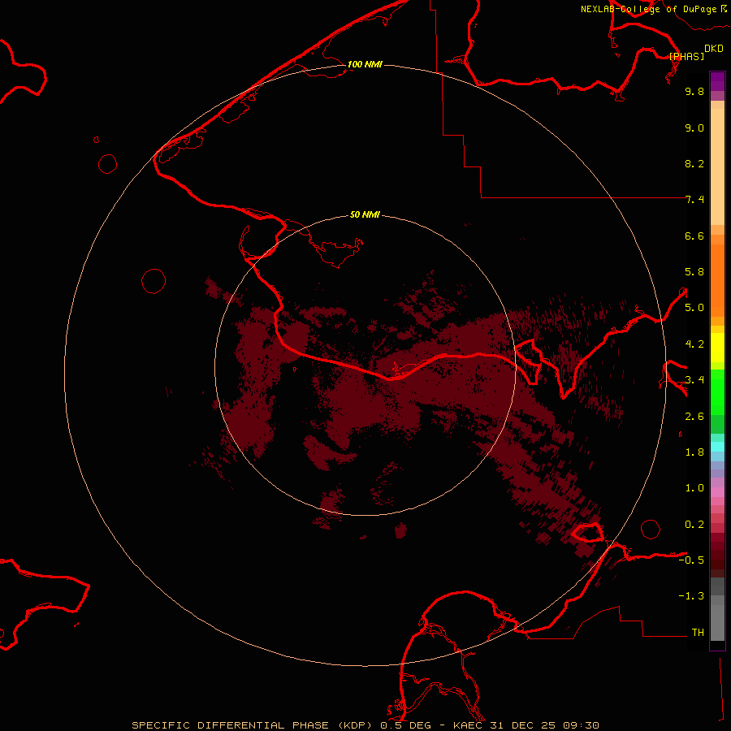Viewport: 731px width, 731px height.
Task: Click the 1.0 value on color scale
Action: point(694,488)
